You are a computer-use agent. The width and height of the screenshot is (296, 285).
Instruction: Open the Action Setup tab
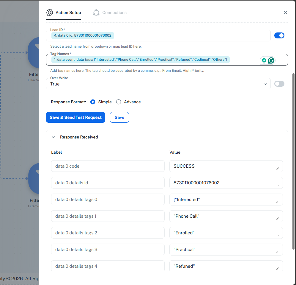tap(68, 13)
